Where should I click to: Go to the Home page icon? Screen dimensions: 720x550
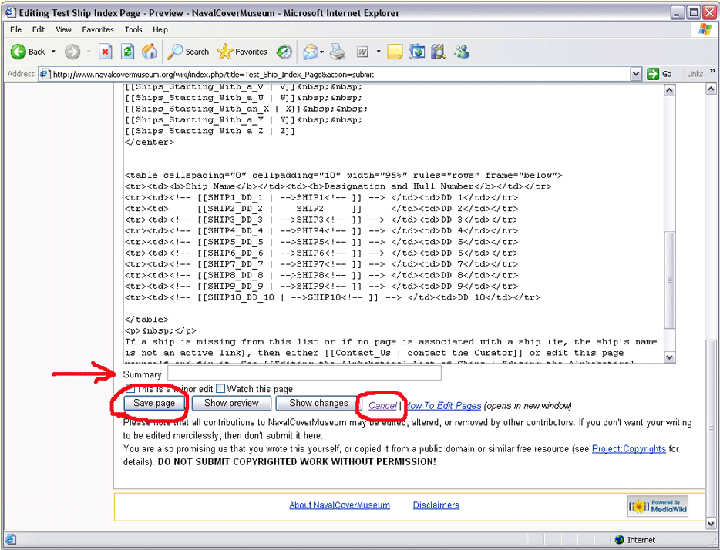[150, 52]
